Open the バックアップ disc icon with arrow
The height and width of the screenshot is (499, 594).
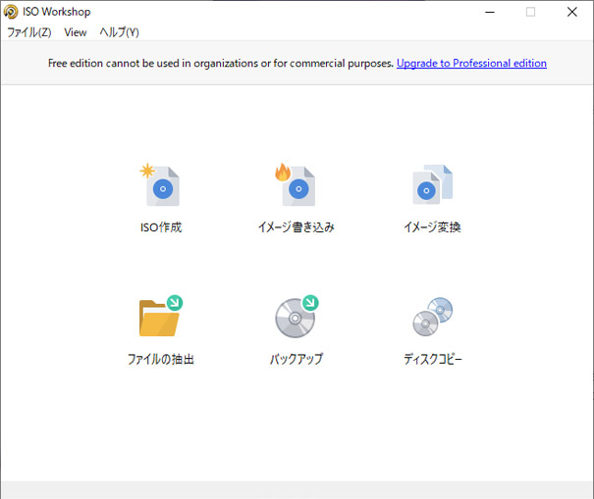[x=297, y=317]
